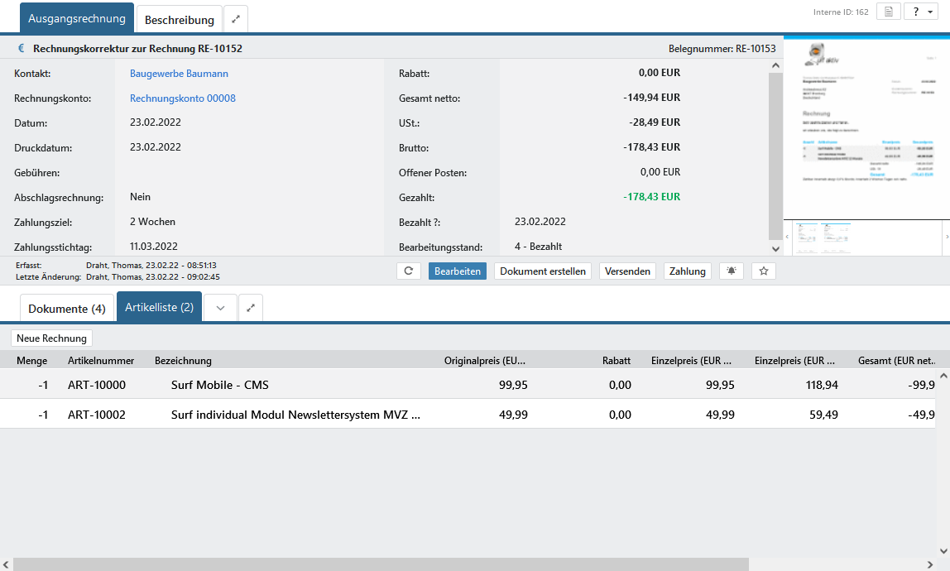The height and width of the screenshot is (571, 950).
Task: Click the document icon next to Interne ID
Action: click(x=888, y=12)
